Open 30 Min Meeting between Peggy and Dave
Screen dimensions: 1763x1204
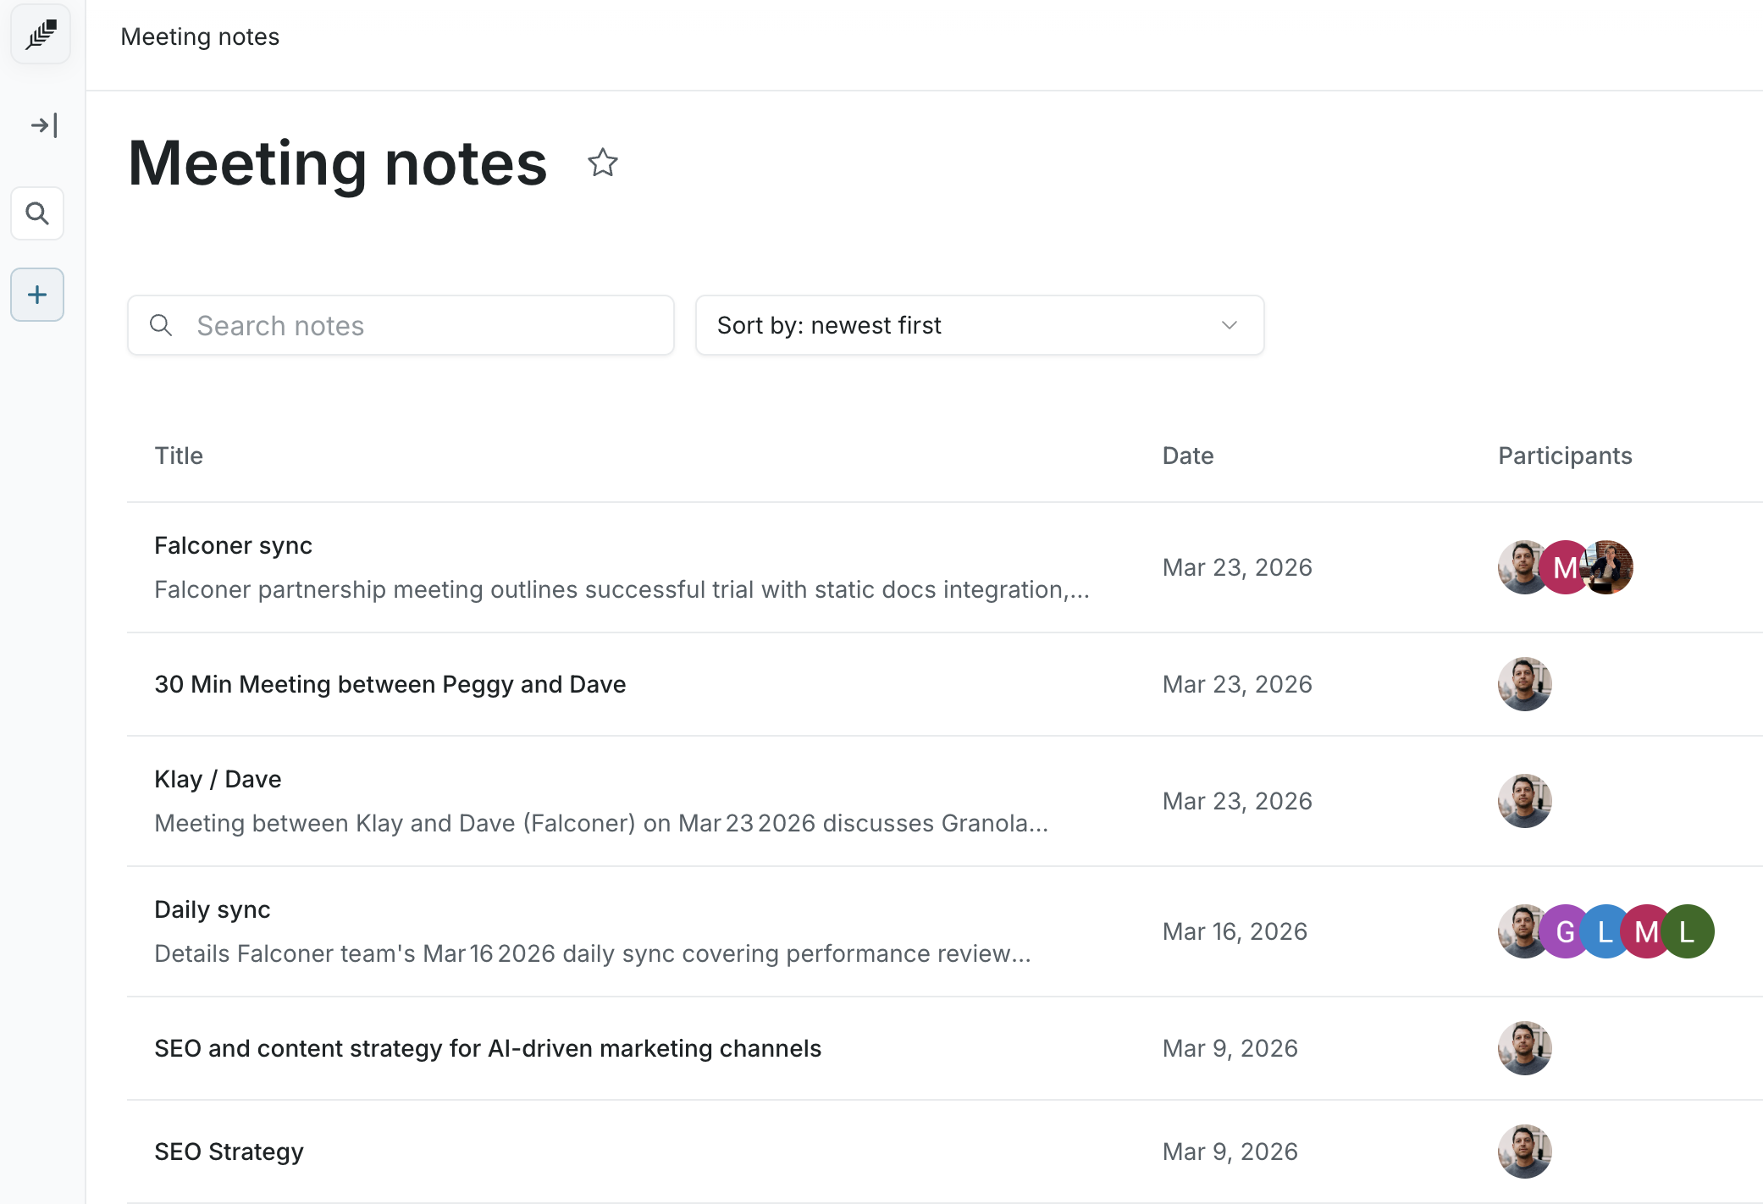[x=390, y=684]
